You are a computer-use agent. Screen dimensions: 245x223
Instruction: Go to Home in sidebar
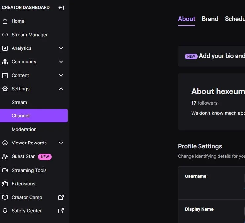18,21
